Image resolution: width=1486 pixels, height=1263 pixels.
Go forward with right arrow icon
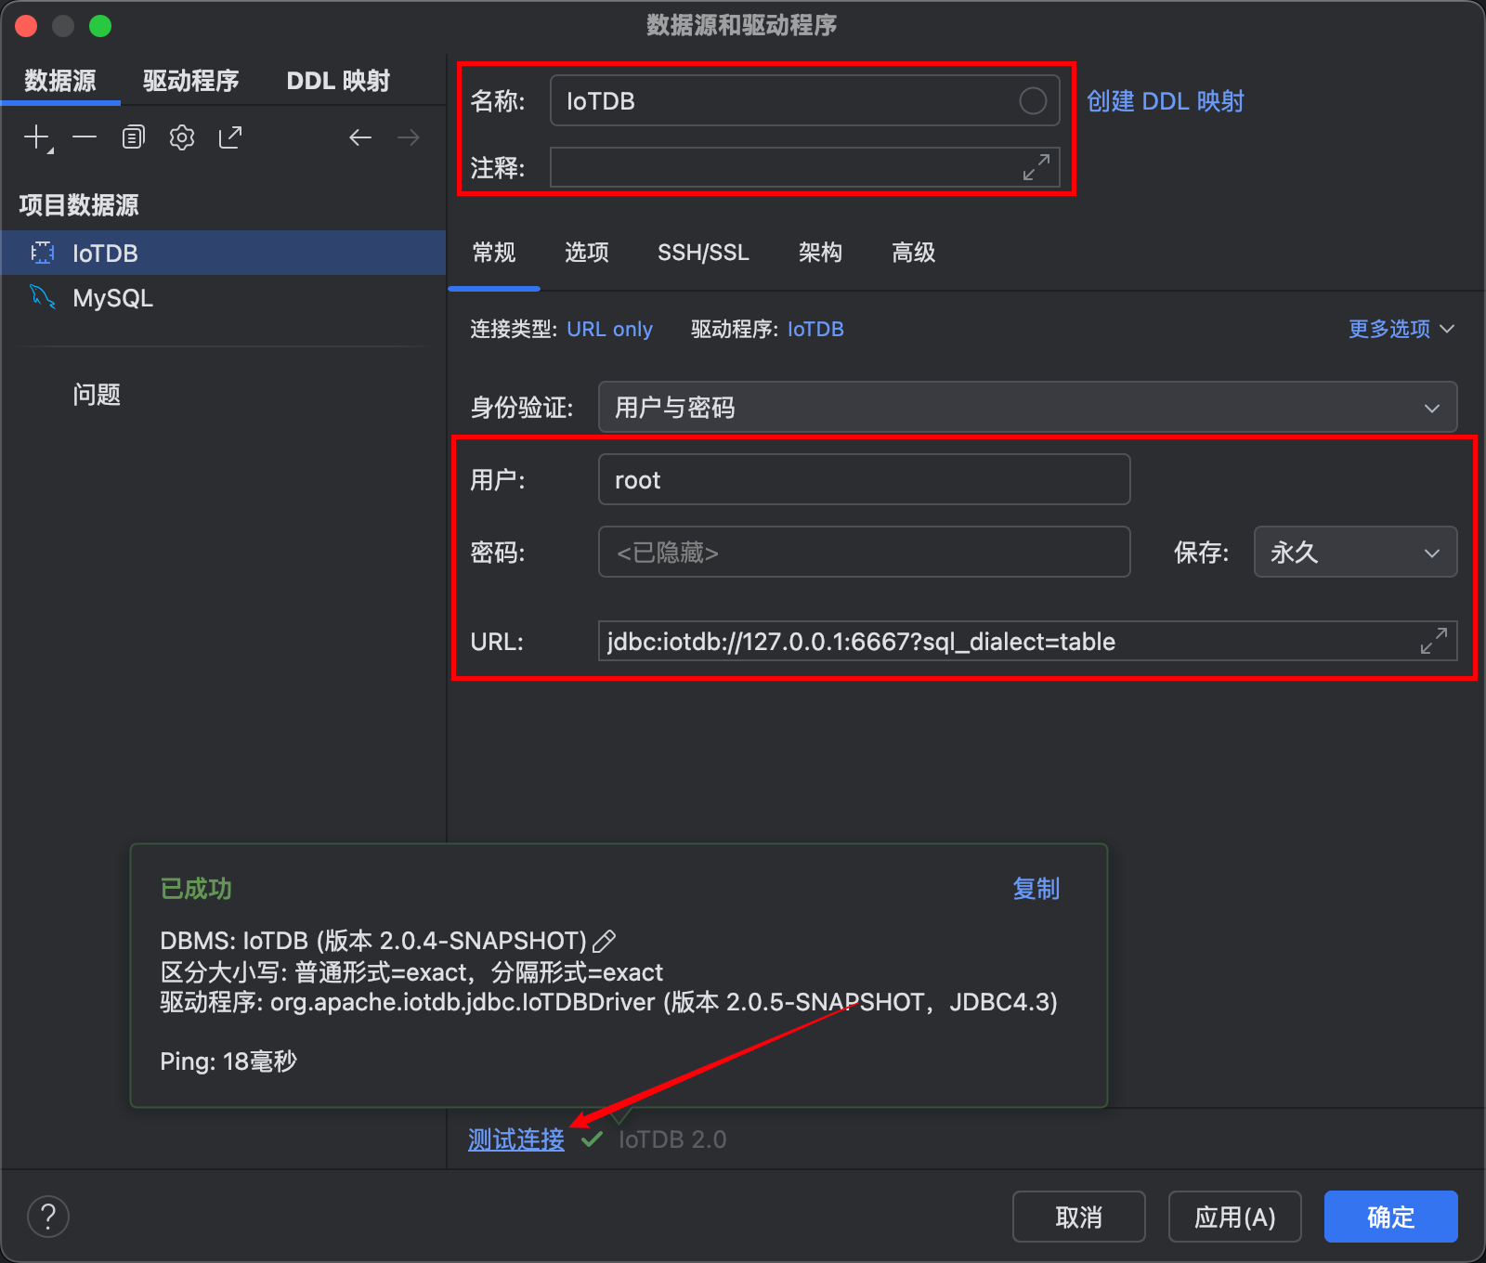409,137
